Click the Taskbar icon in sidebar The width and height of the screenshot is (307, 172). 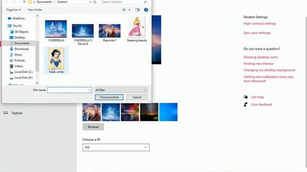6,113
